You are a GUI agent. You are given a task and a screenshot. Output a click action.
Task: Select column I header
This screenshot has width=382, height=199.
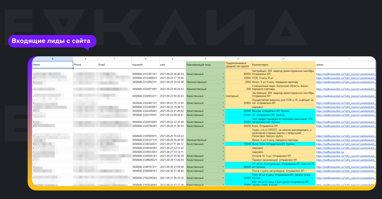click(x=346, y=59)
